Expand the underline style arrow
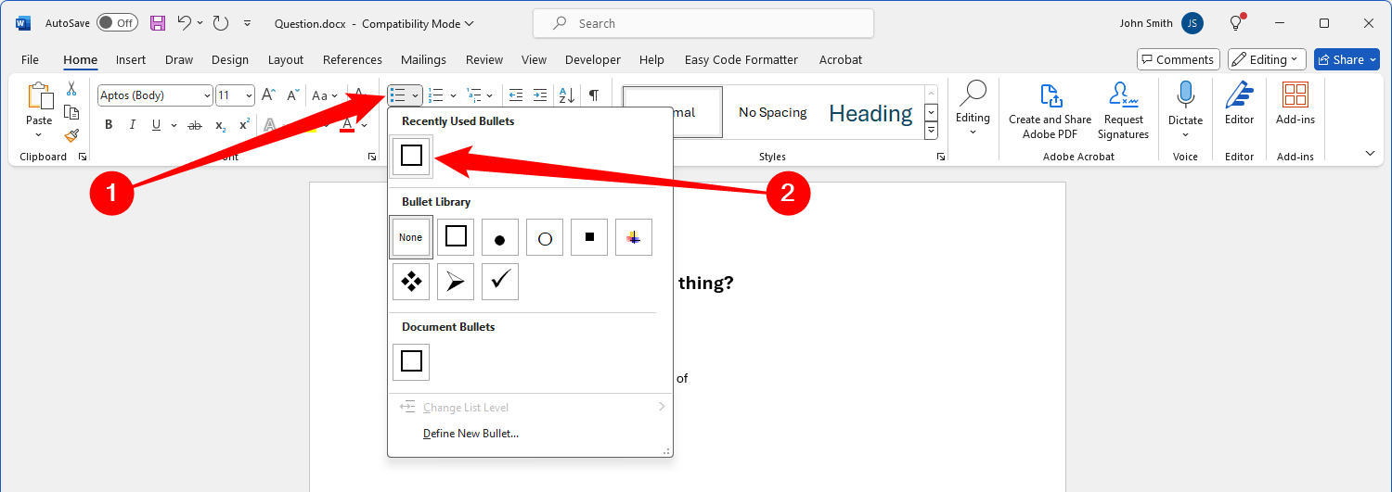Viewport: 1392px width, 492px height. coord(172,125)
